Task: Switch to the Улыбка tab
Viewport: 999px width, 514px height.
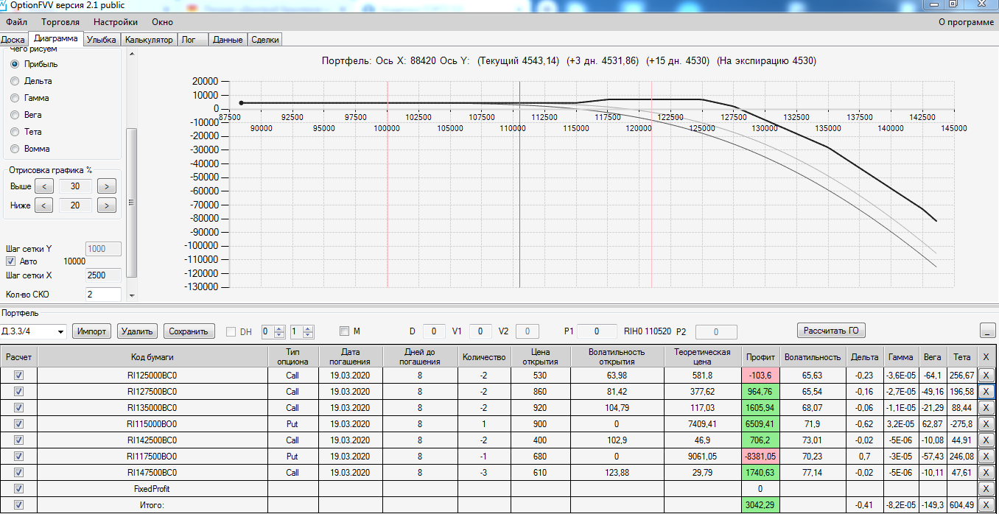Action: [102, 40]
